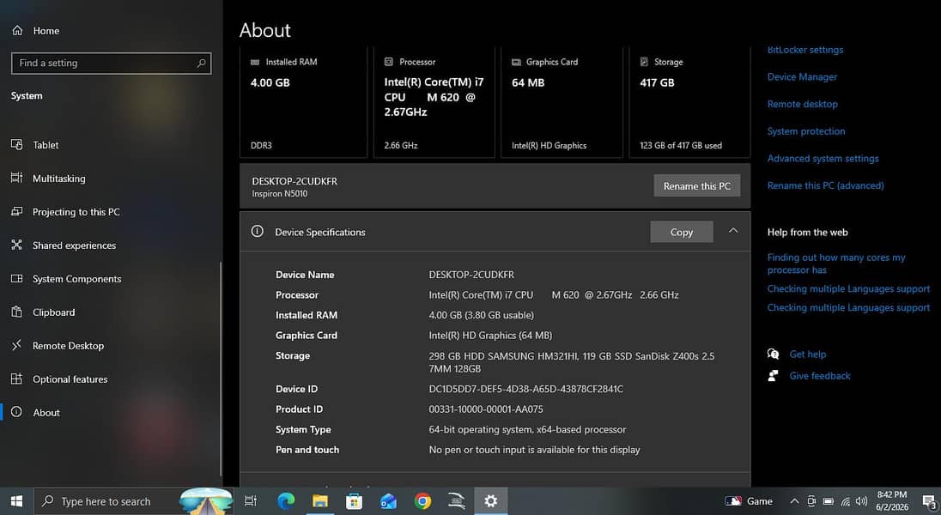The image size is (941, 515).
Task: Launch Google Chrome from taskbar
Action: point(422,501)
